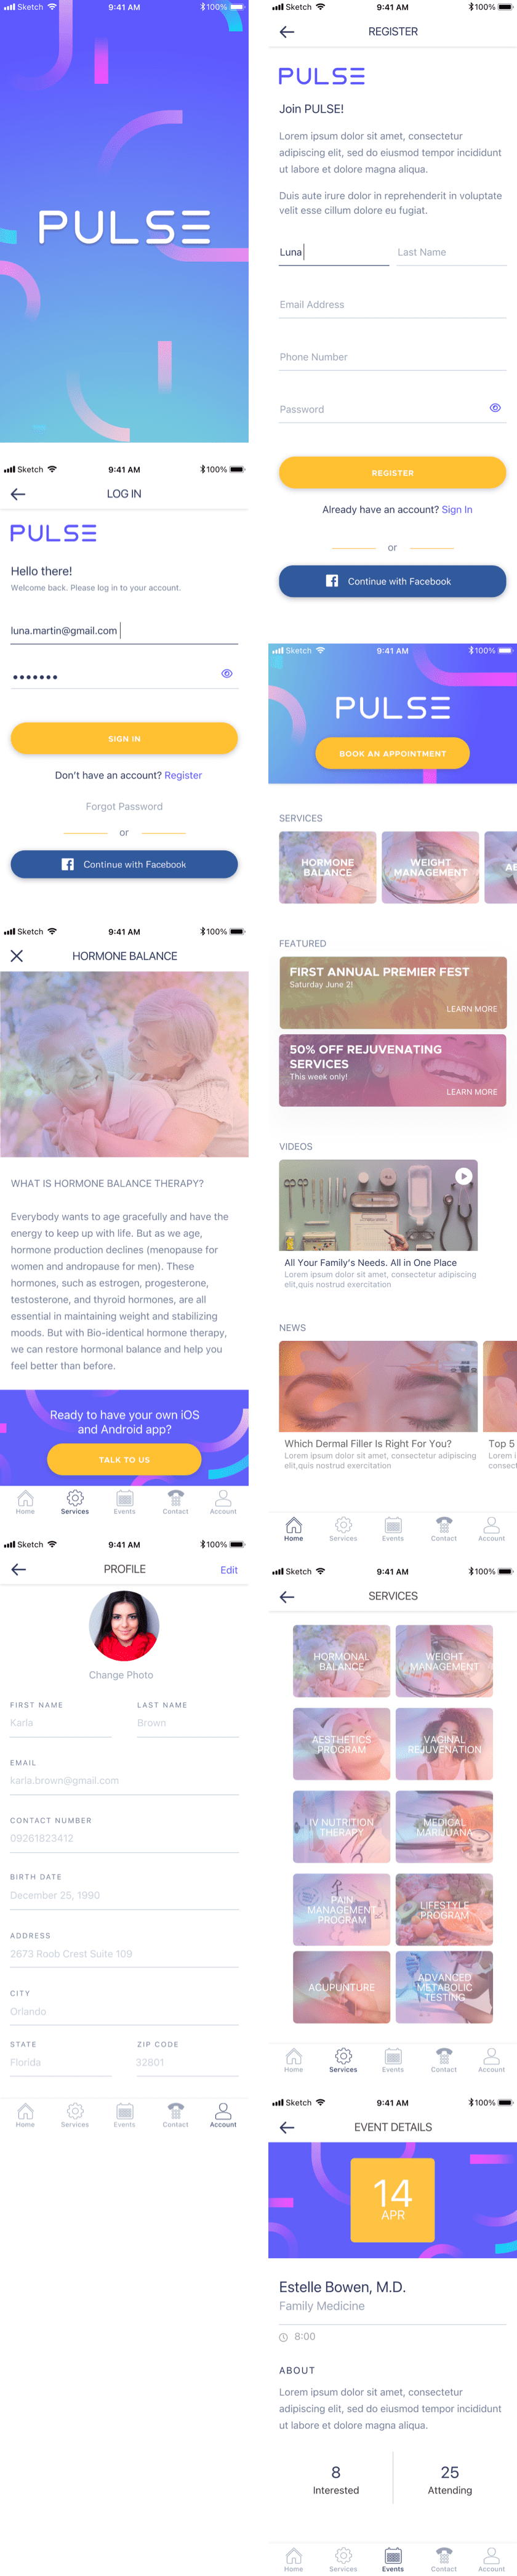Toggle password visibility on Log In screen
Screen dimensions: 517x2576
(227, 674)
